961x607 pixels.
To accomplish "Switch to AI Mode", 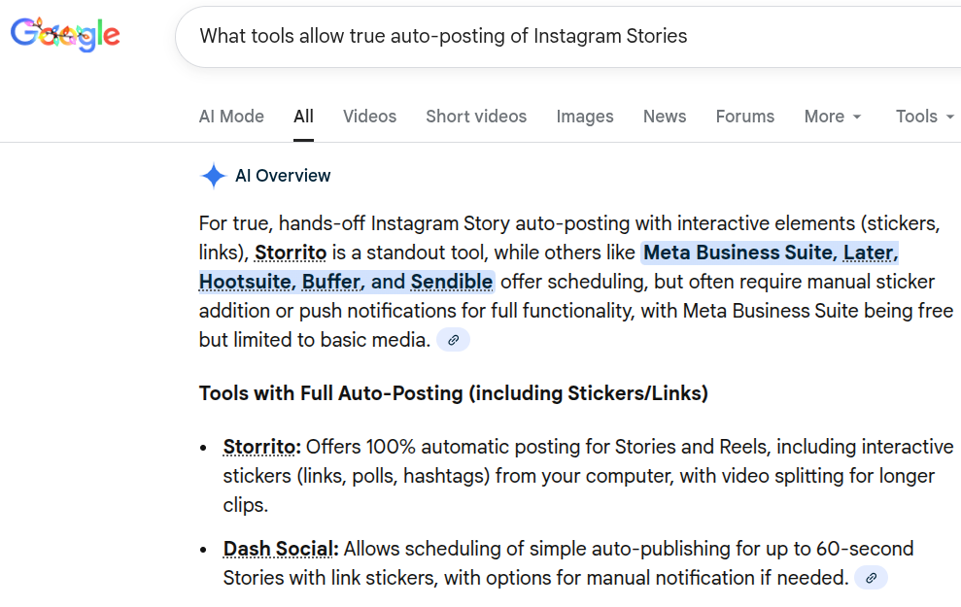I will (231, 116).
